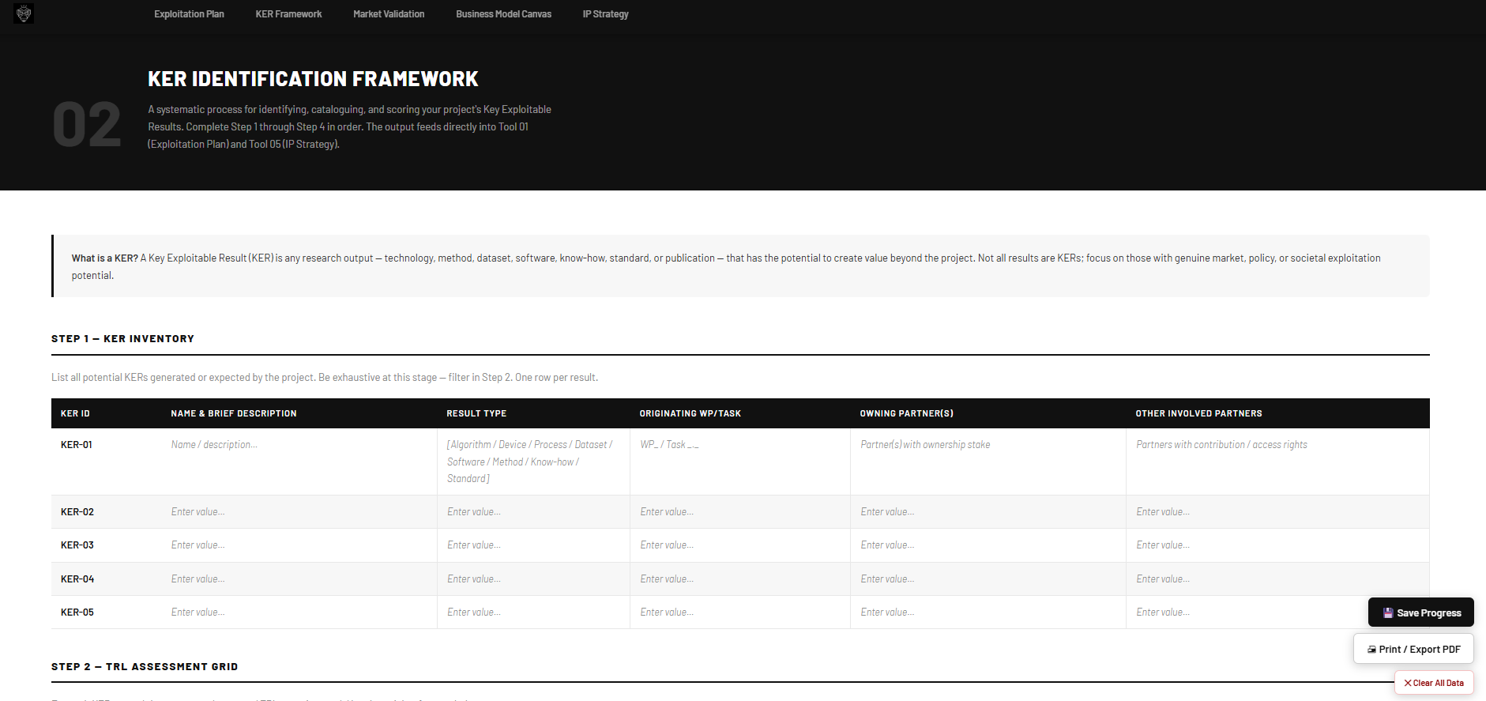Click the printer icon on export button

click(x=1371, y=650)
